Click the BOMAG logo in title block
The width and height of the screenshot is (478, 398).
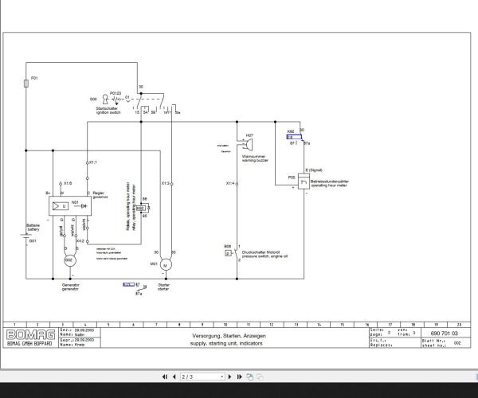click(x=31, y=334)
